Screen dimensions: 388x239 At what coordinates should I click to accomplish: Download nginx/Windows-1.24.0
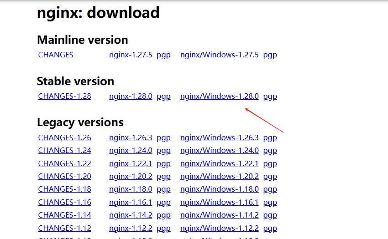pyautogui.click(x=219, y=150)
